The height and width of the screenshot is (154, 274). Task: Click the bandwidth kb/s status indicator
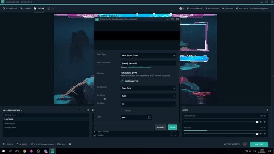click(61, 144)
